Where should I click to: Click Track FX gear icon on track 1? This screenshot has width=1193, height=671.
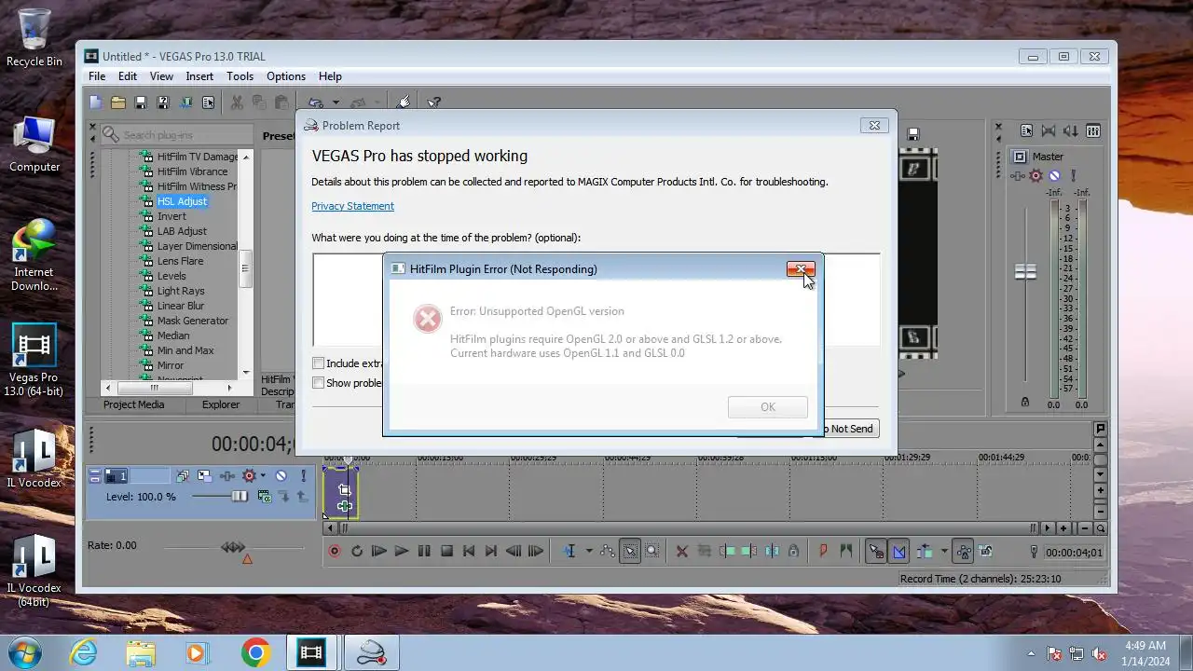(x=249, y=475)
